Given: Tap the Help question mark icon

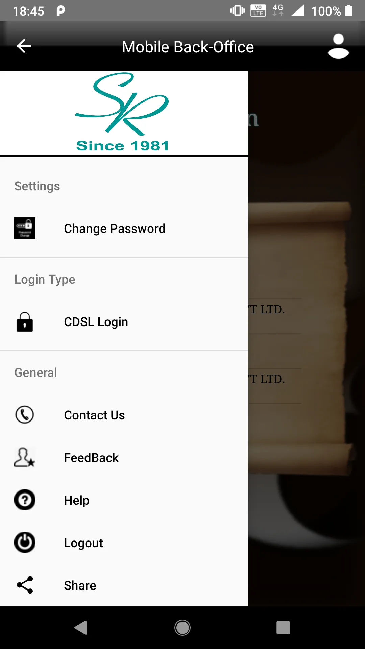Looking at the screenshot, I should [25, 500].
